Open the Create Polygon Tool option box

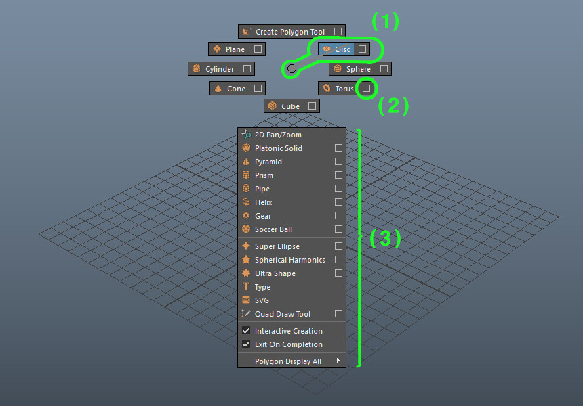click(x=338, y=32)
